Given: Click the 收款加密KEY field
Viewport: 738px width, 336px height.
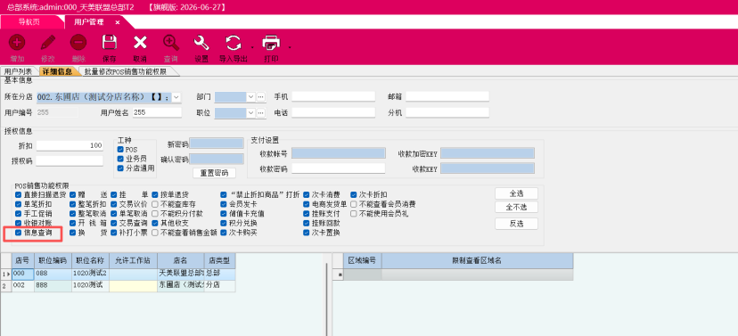Looking at the screenshot, I should pos(488,153).
